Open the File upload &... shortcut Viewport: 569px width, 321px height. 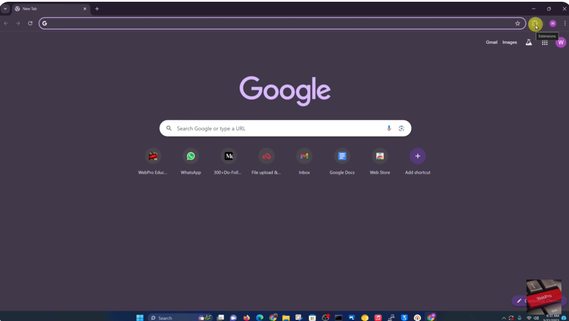266,162
